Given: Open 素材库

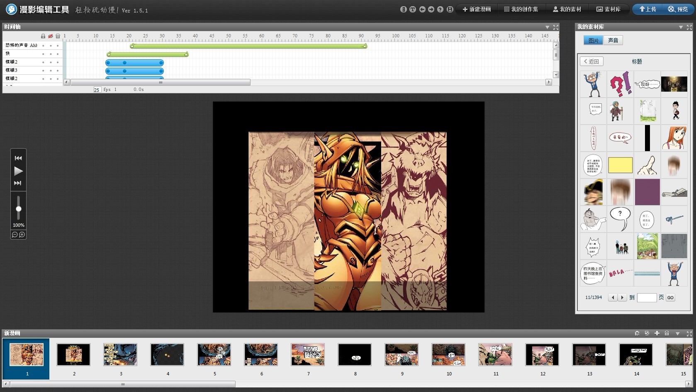Looking at the screenshot, I should 608,9.
